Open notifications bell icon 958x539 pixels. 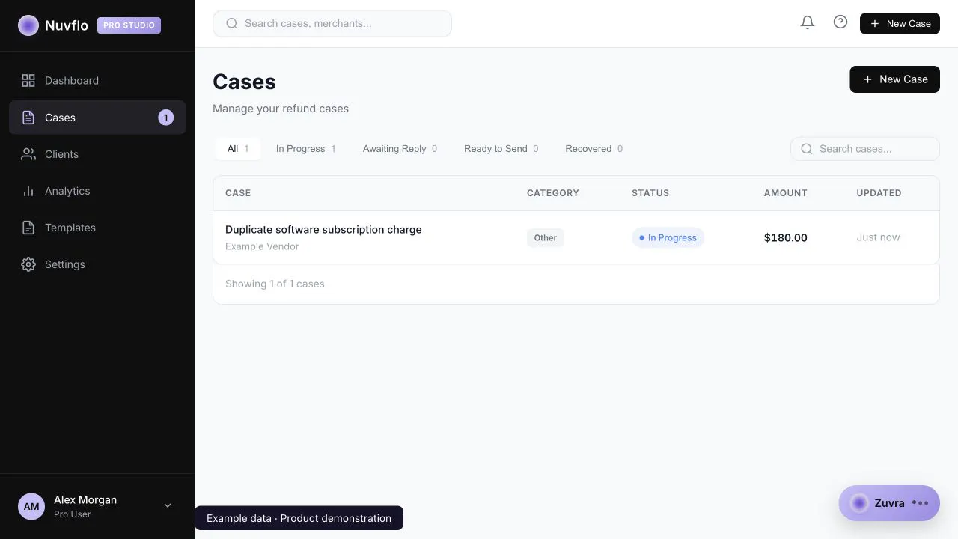coord(808,22)
